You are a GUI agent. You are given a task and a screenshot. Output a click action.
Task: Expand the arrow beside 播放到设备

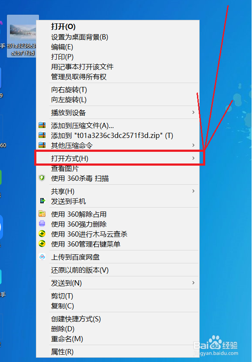[193, 112]
